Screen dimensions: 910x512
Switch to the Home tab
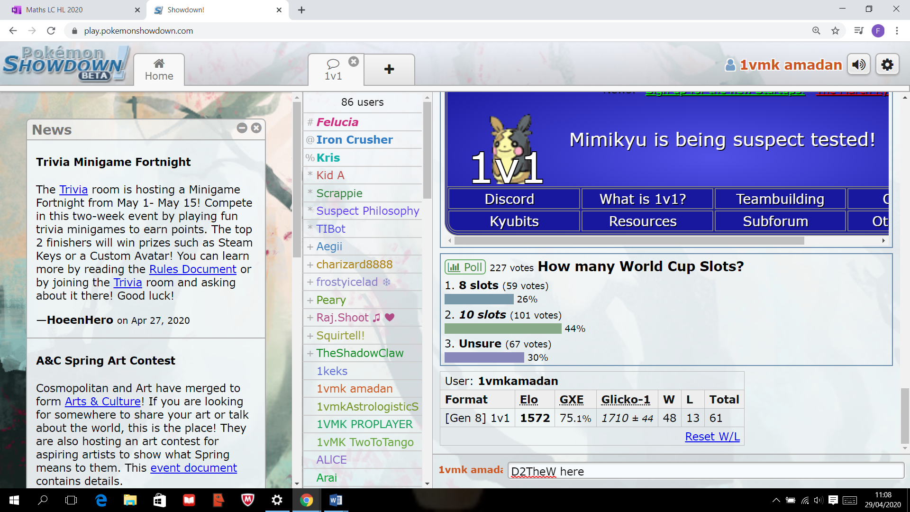coord(159,70)
